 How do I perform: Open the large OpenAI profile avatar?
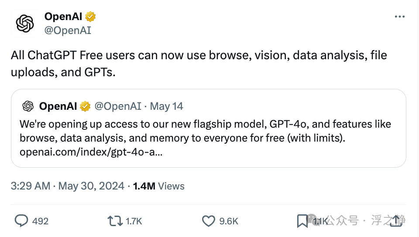(x=24, y=24)
